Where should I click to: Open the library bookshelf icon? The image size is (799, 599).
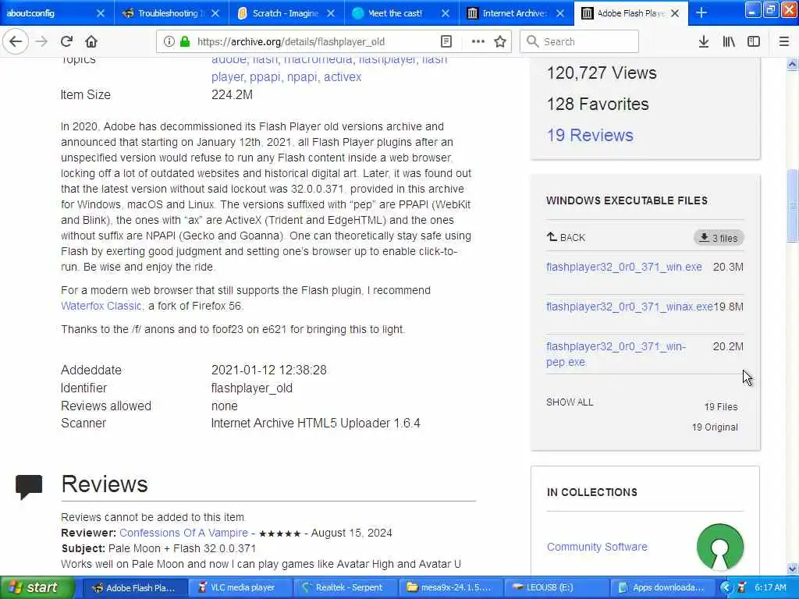729,42
